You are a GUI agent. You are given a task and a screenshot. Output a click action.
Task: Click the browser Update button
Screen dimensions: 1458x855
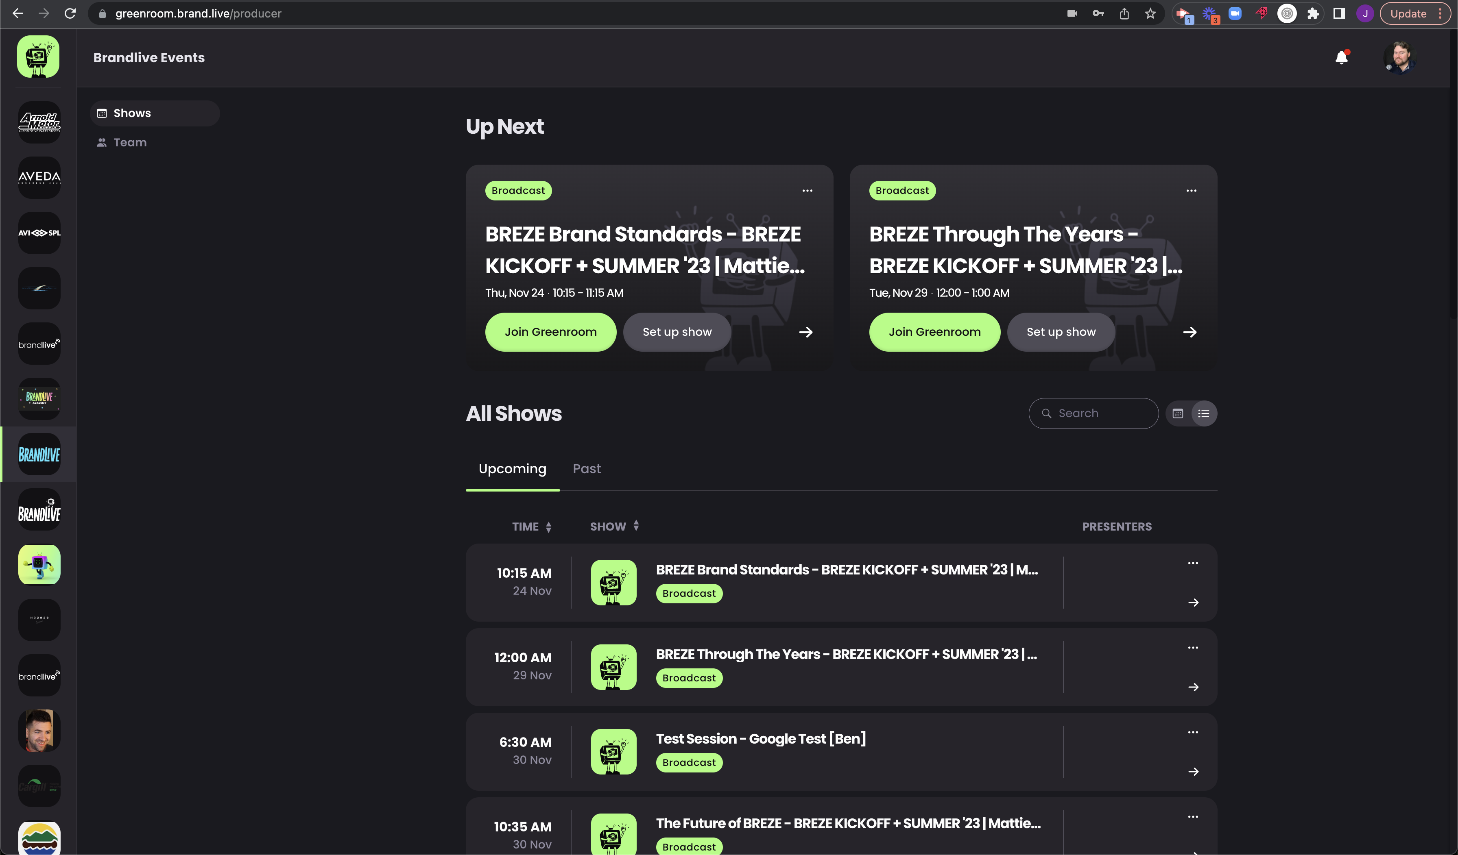1415,13
